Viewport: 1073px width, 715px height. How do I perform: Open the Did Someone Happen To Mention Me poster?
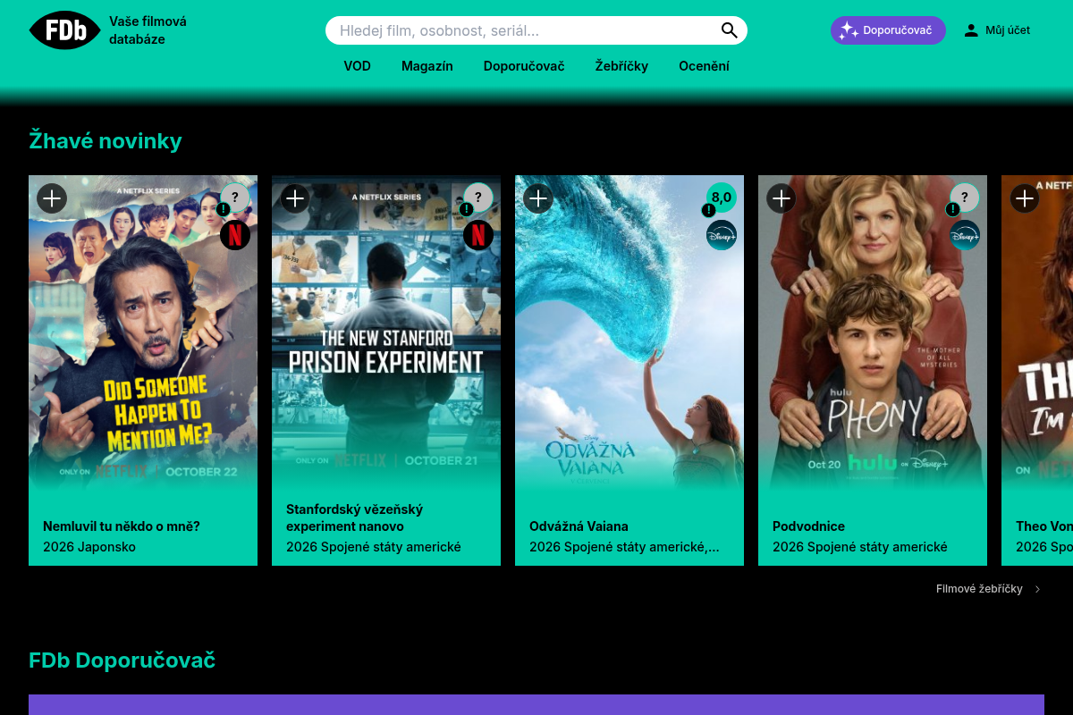click(x=143, y=332)
